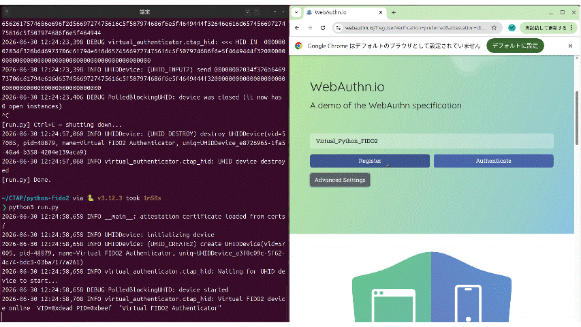The width and height of the screenshot is (581, 327).
Task: Click the Google Chrome logo in infobar
Action: pyautogui.click(x=298, y=46)
